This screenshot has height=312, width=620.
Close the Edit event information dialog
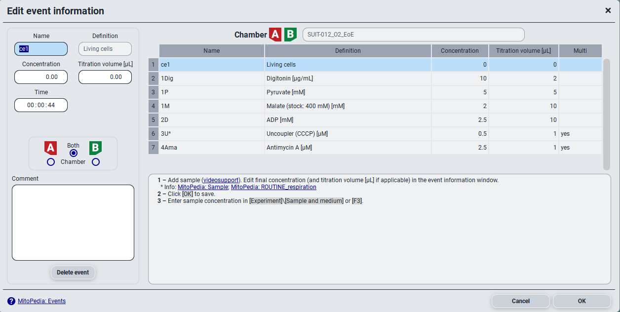pyautogui.click(x=608, y=10)
